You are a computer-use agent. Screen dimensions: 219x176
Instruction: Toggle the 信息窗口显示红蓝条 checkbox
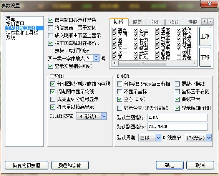tap(50, 20)
